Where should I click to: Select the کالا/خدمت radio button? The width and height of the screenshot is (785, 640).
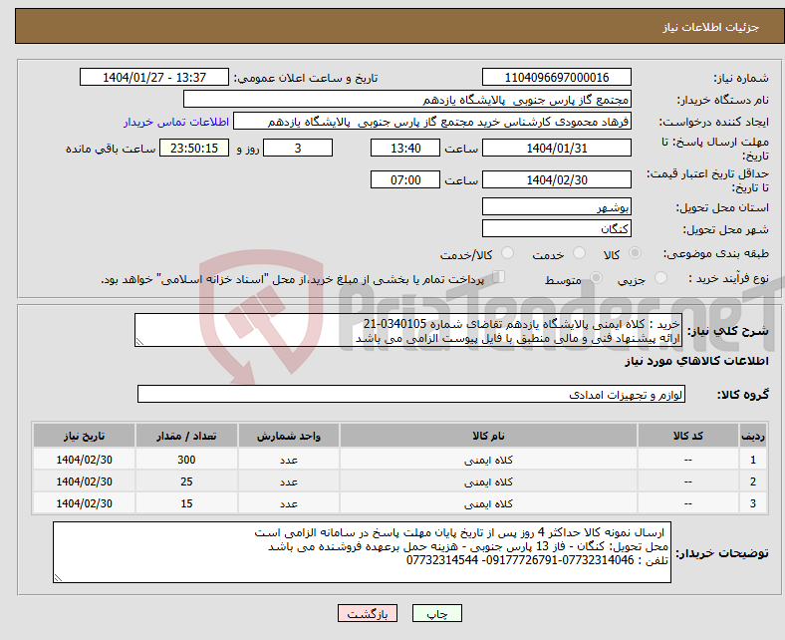tap(508, 253)
